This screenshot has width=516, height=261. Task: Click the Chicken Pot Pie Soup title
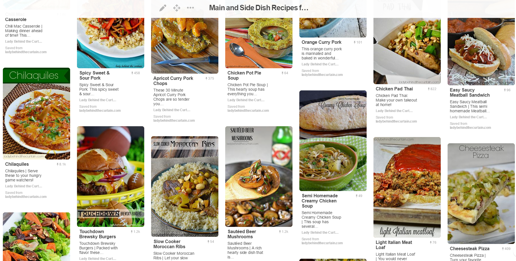(244, 76)
